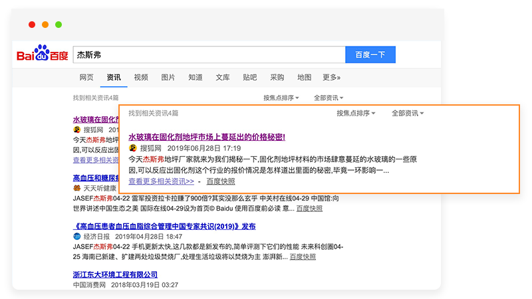Open 全部资讯 dropdown in the highlighted popup

pyautogui.click(x=408, y=113)
